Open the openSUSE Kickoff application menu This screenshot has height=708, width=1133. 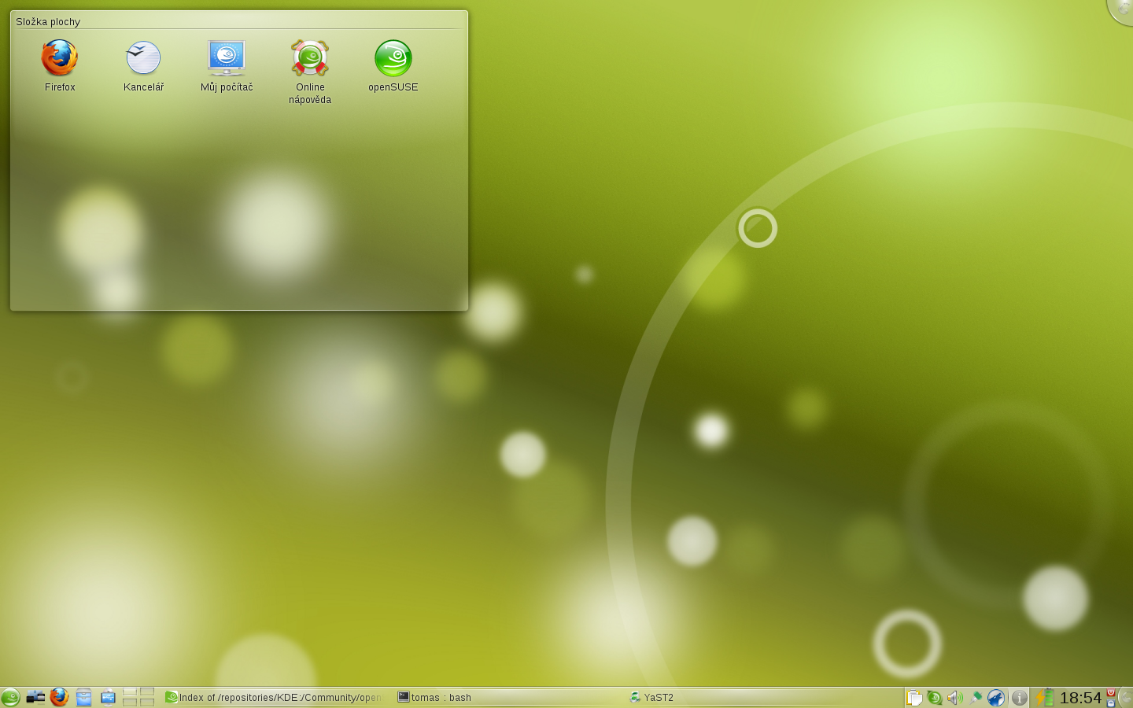click(x=10, y=697)
